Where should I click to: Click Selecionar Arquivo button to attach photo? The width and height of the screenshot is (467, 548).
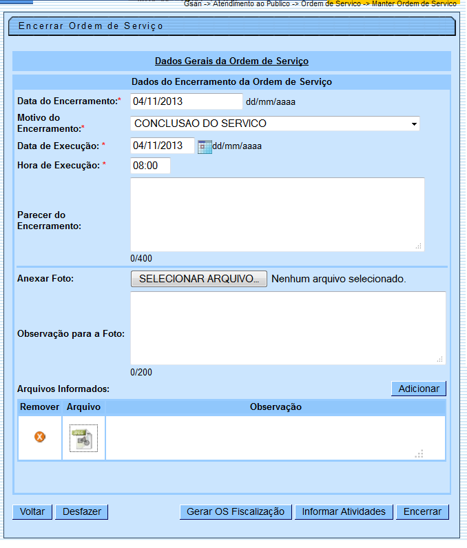click(199, 279)
